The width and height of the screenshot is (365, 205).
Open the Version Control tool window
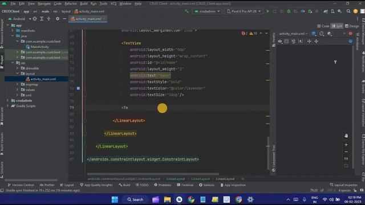(x=21, y=185)
